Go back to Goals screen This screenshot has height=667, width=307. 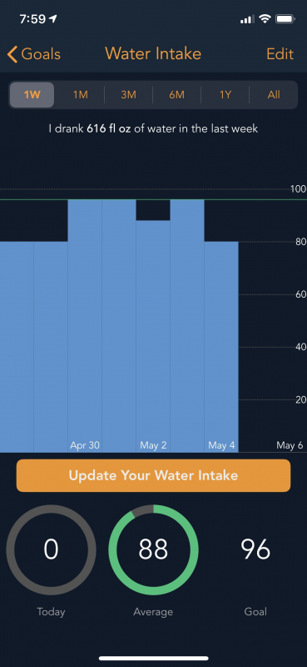(33, 54)
